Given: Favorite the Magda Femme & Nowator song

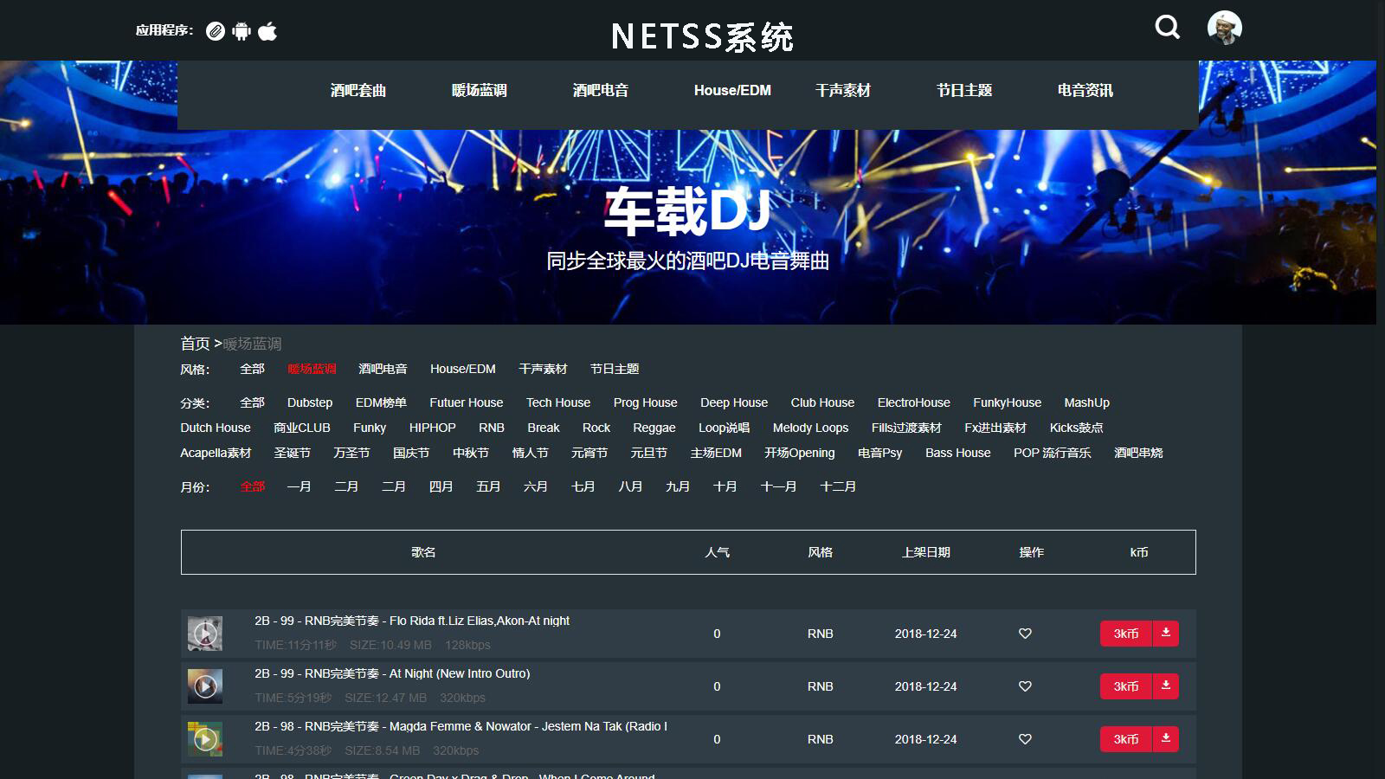Looking at the screenshot, I should [1025, 739].
